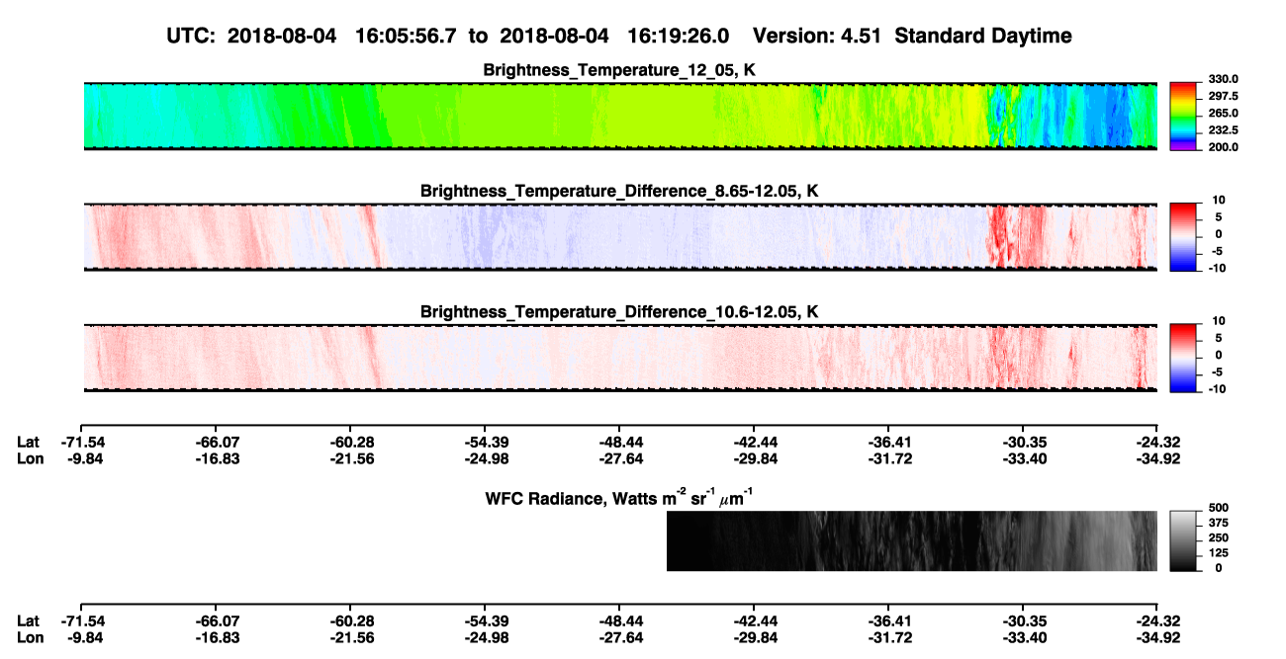
Task: Click the grayscale colorbar for WFC Radiance
Action: [1182, 540]
